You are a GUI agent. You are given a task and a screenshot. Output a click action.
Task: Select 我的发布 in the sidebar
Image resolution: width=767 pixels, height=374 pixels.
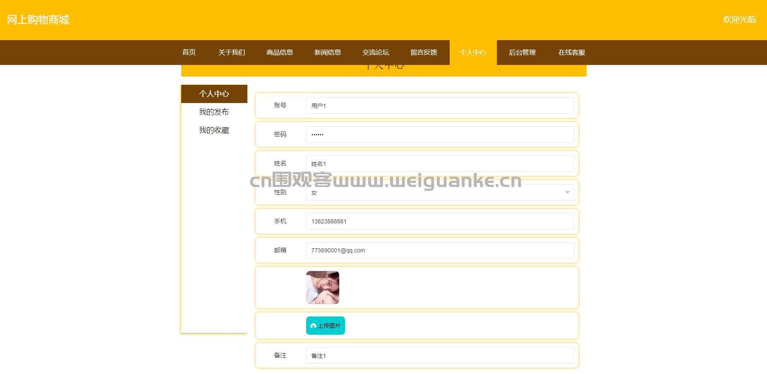214,112
